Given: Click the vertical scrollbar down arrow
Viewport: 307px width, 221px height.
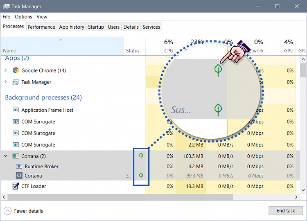Looking at the screenshot, I should coord(303,190).
